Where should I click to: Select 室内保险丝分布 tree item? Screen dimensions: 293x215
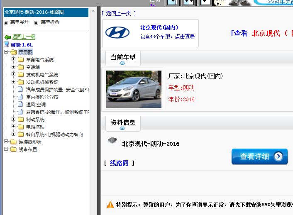point(42,97)
